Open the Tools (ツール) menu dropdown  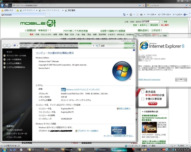click(x=178, y=14)
